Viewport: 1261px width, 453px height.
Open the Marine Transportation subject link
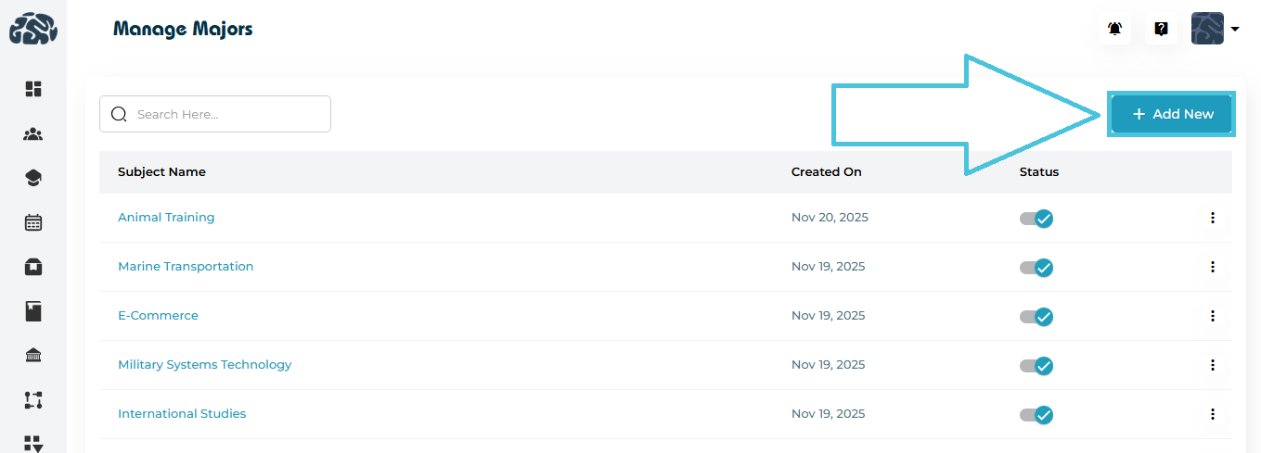[x=186, y=267]
